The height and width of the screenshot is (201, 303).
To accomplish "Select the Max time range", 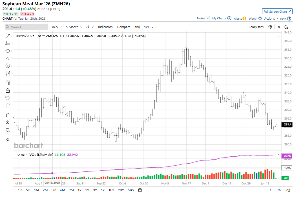I will point(131,190).
